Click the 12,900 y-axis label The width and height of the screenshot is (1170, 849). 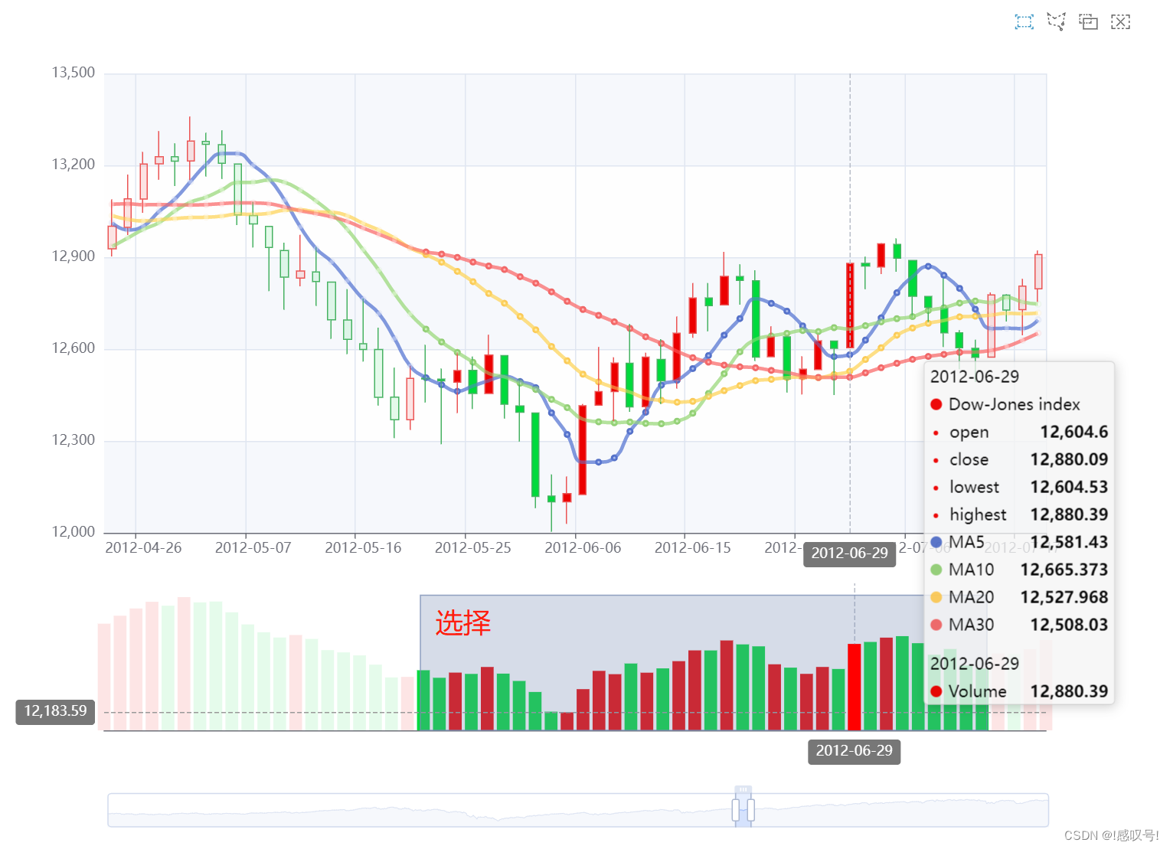pos(74,256)
